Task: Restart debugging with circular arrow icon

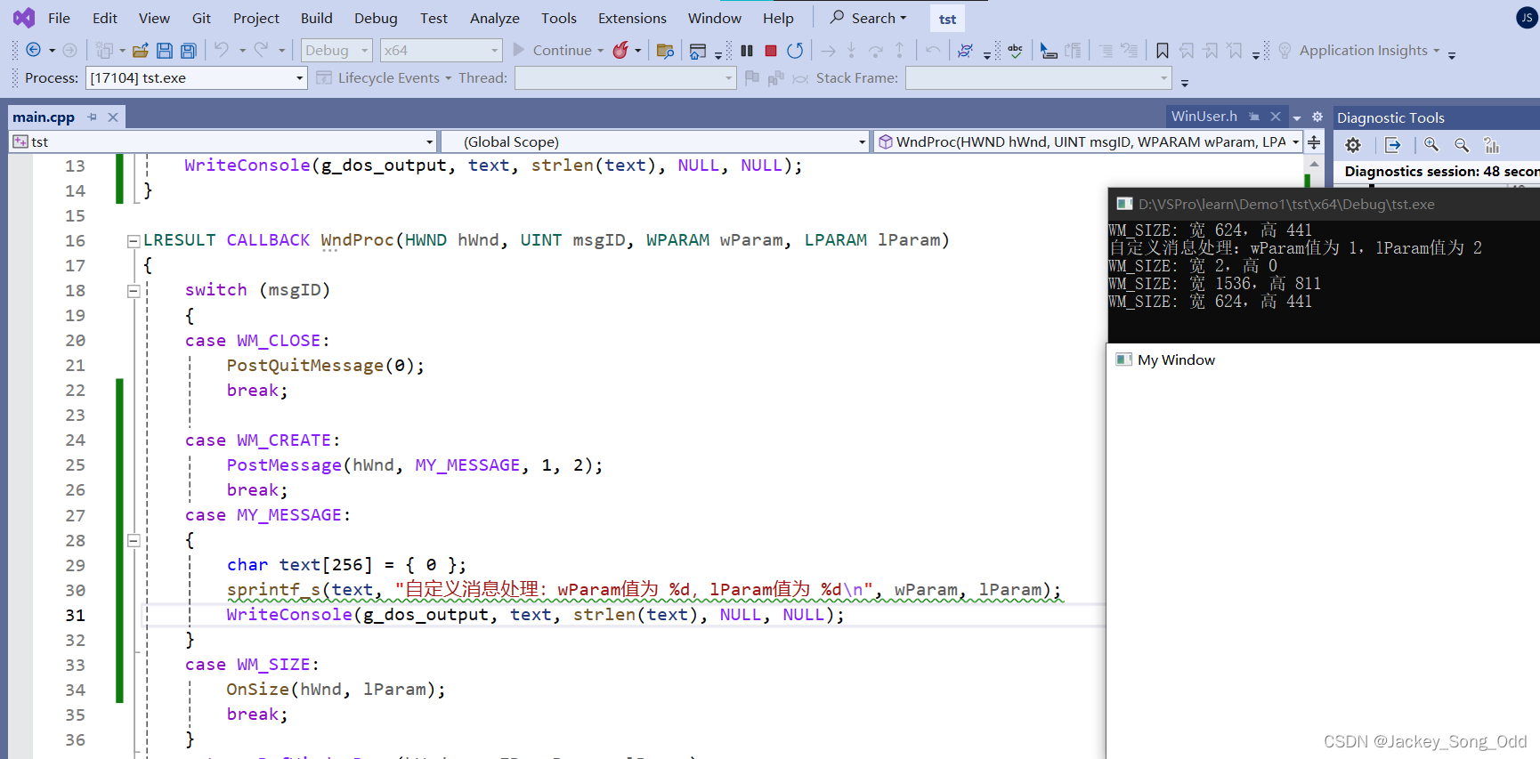Action: coord(795,51)
